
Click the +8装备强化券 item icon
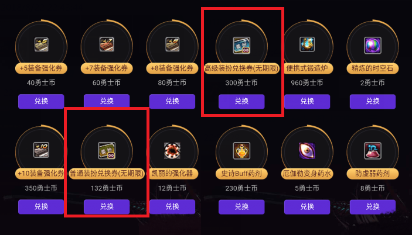172,44
